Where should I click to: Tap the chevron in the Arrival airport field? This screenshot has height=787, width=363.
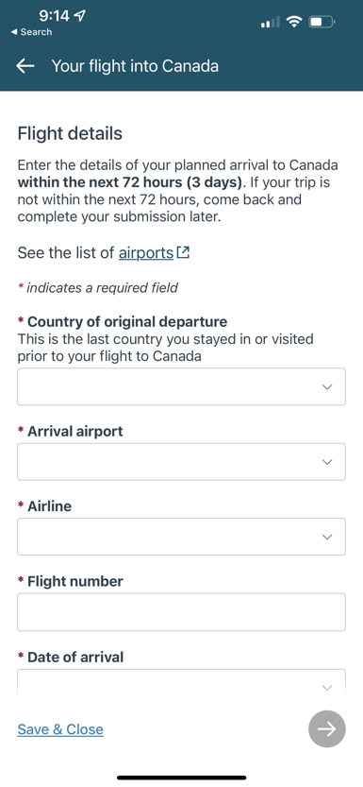pos(327,462)
